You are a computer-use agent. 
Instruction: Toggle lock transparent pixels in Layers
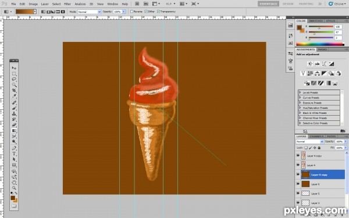(306, 148)
